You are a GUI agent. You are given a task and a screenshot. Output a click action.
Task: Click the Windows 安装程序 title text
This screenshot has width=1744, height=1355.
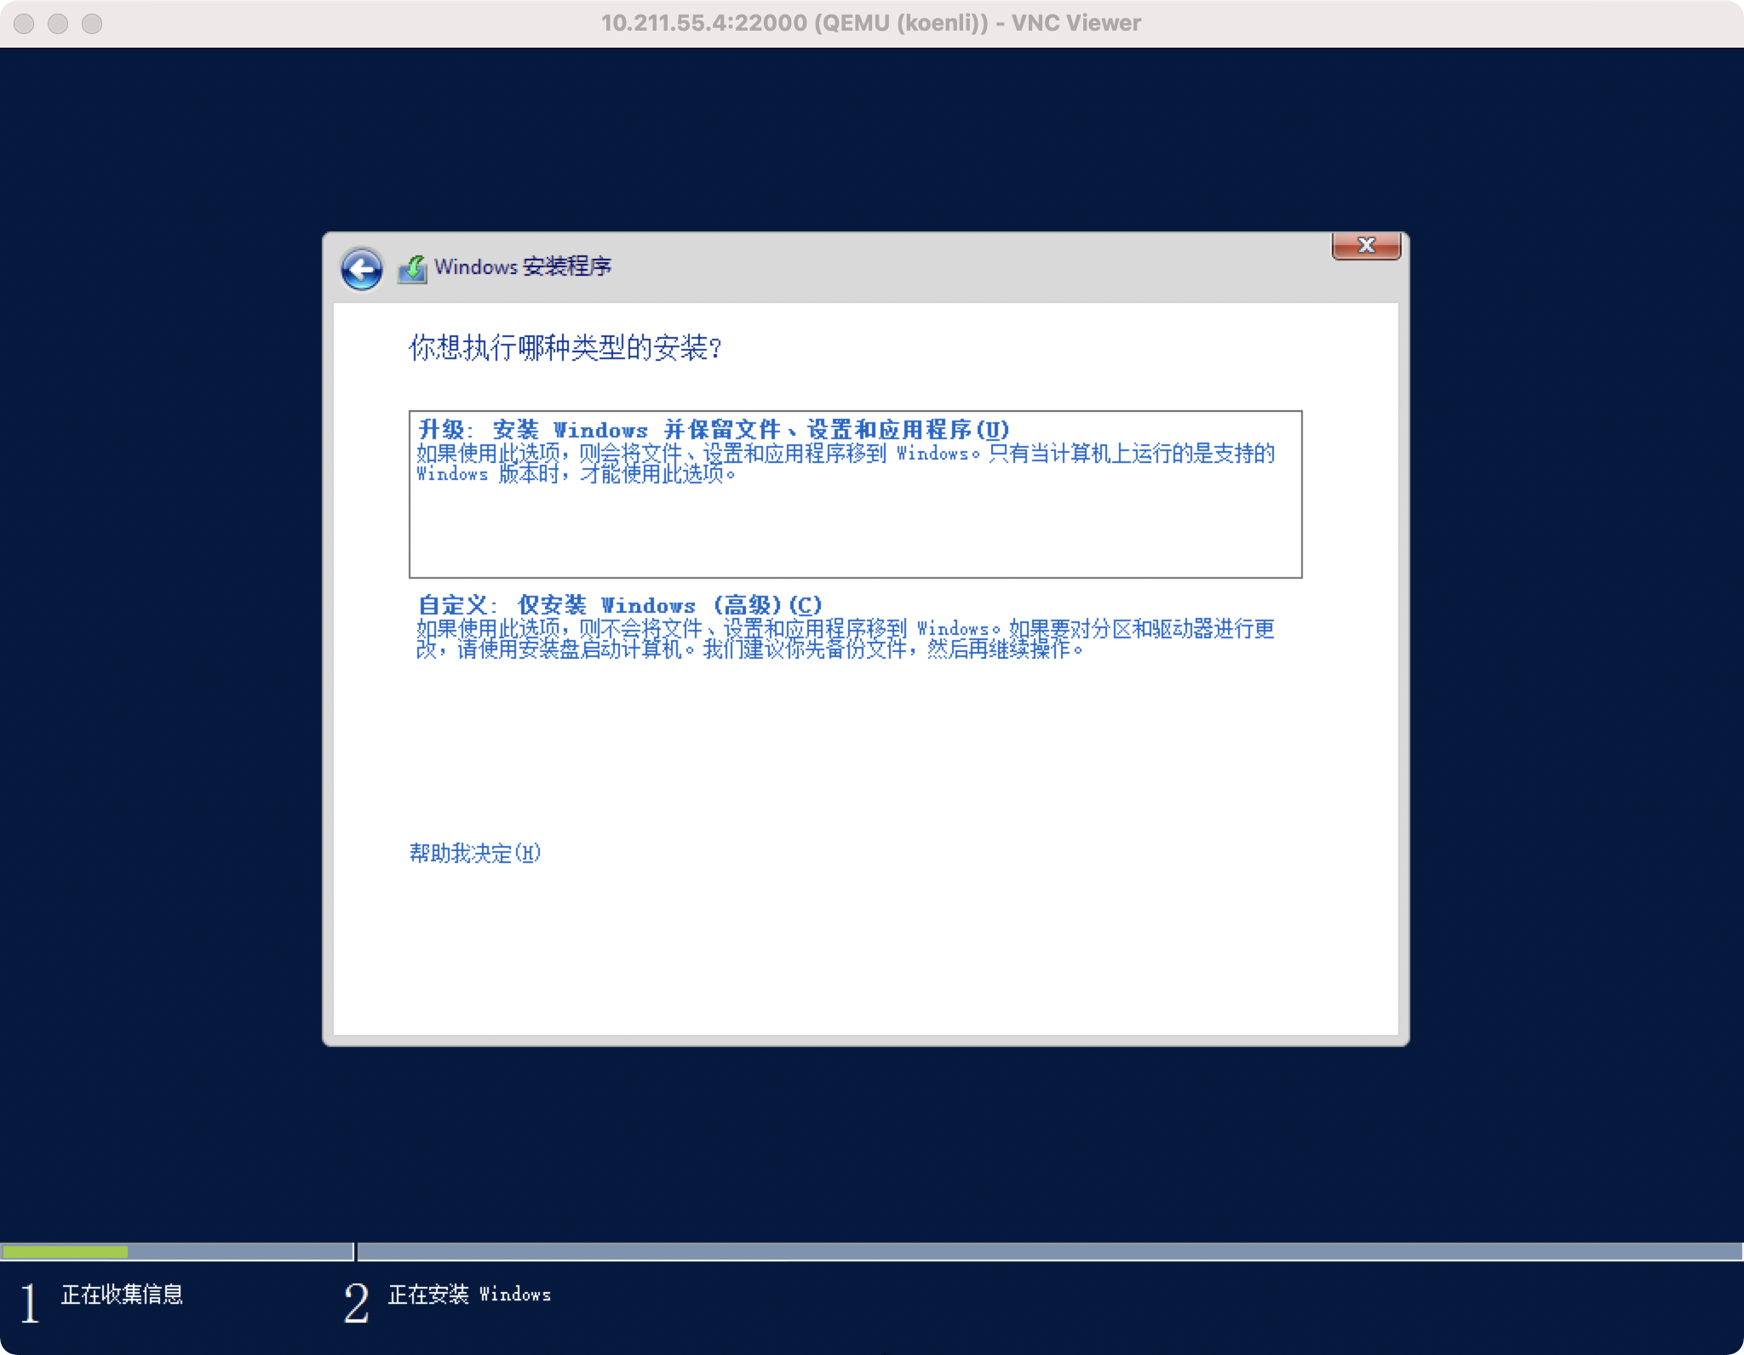[x=522, y=267]
